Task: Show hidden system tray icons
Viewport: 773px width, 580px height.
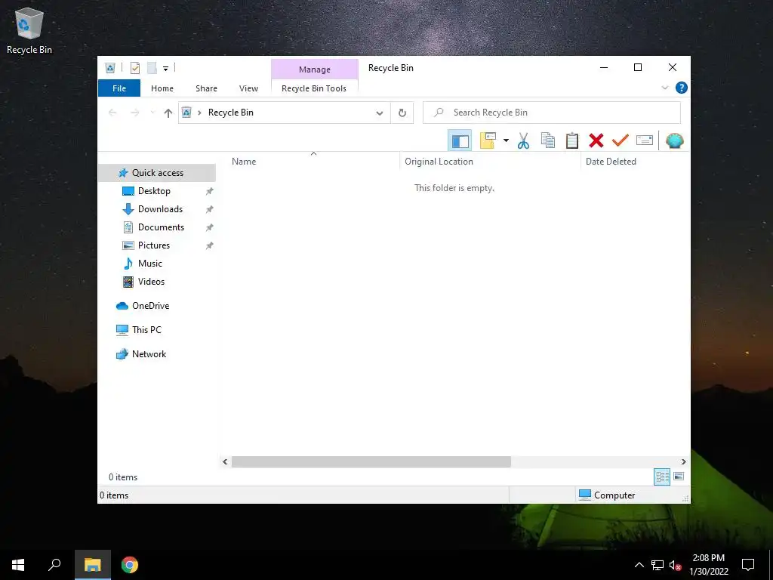Action: pos(639,565)
